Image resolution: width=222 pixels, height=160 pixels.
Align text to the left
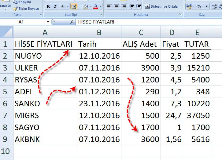click(x=109, y=6)
